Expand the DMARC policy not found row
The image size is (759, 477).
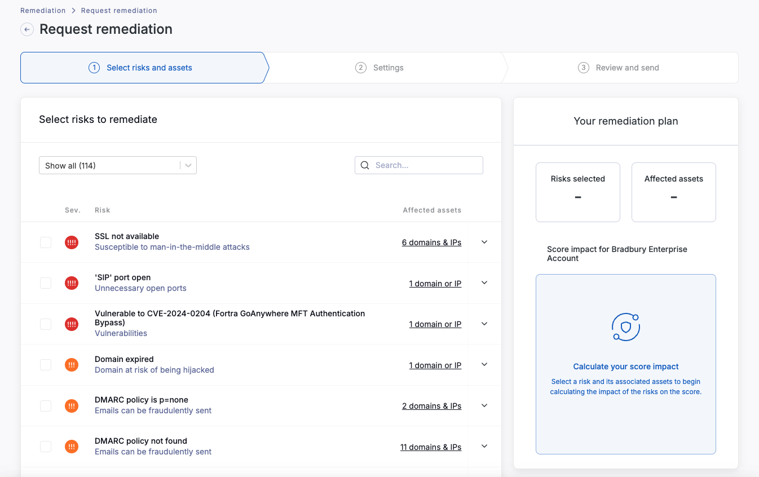pos(484,446)
